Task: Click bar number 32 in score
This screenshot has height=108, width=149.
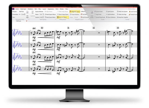Action: tap(94, 28)
